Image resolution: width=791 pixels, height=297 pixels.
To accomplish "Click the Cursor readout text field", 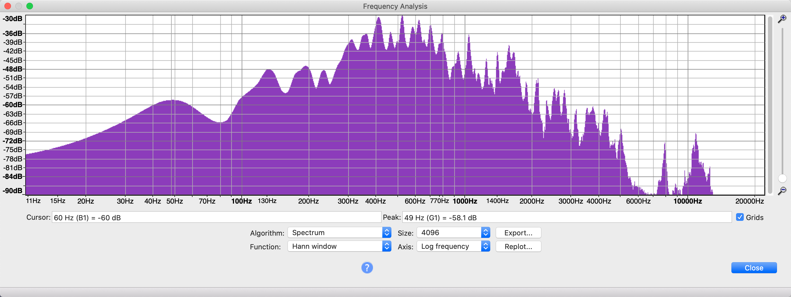I will tap(216, 218).
